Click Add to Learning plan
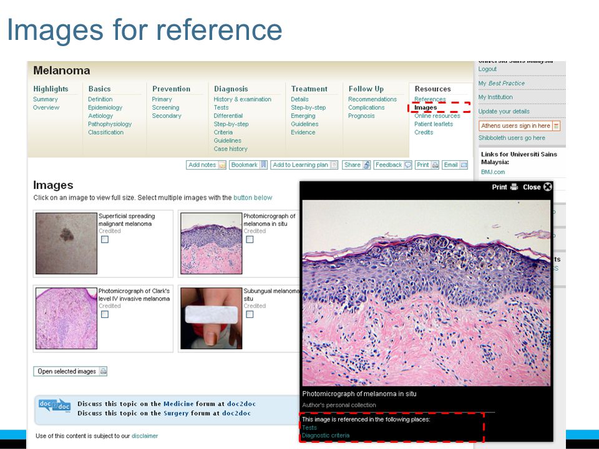 click(x=304, y=165)
